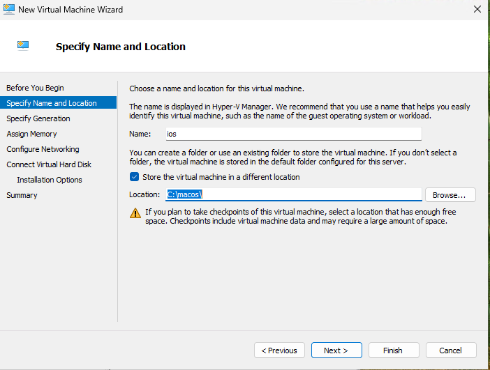Image resolution: width=490 pixels, height=370 pixels.
Task: Continue with the Next button
Action: pyautogui.click(x=336, y=350)
